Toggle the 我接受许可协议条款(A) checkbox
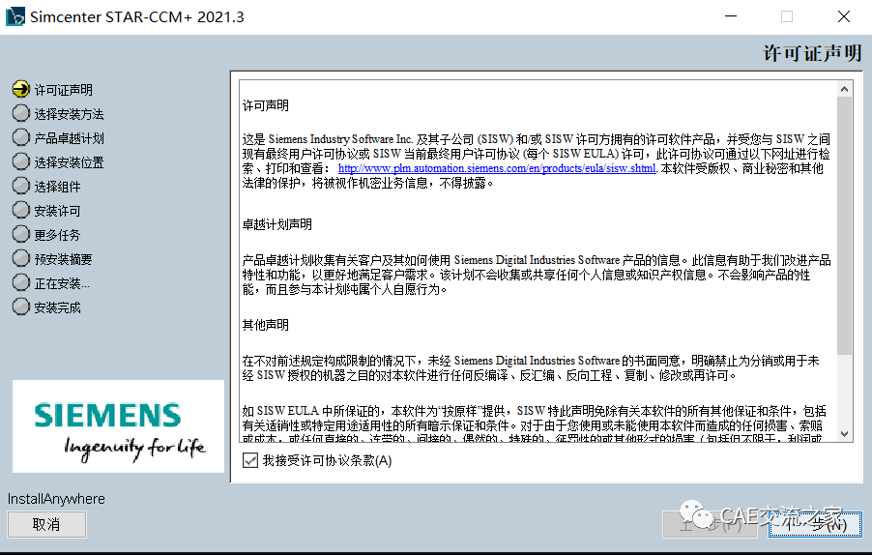 (x=250, y=460)
